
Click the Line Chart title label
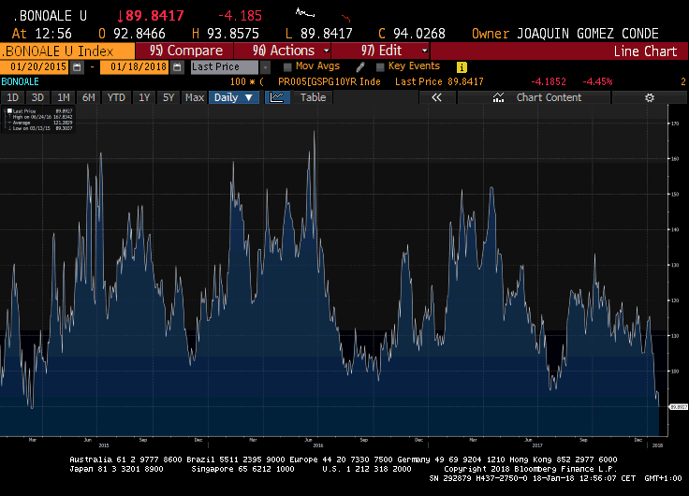click(645, 51)
